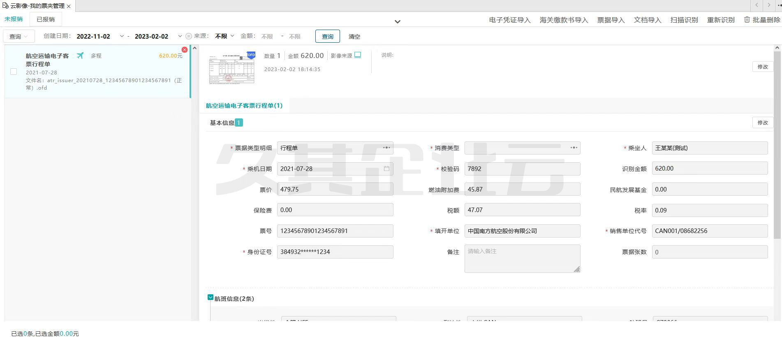Click the ellipsis in the 消费类型 field
The height and width of the screenshot is (337, 782).
click(x=574, y=148)
